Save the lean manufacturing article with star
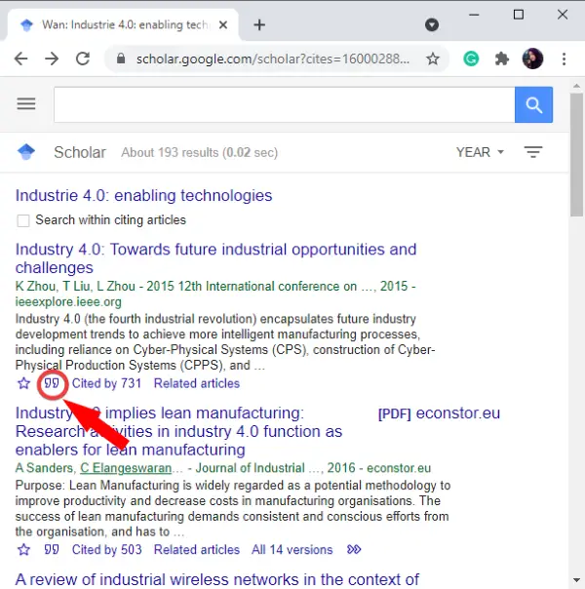The height and width of the screenshot is (589, 585). [x=23, y=550]
